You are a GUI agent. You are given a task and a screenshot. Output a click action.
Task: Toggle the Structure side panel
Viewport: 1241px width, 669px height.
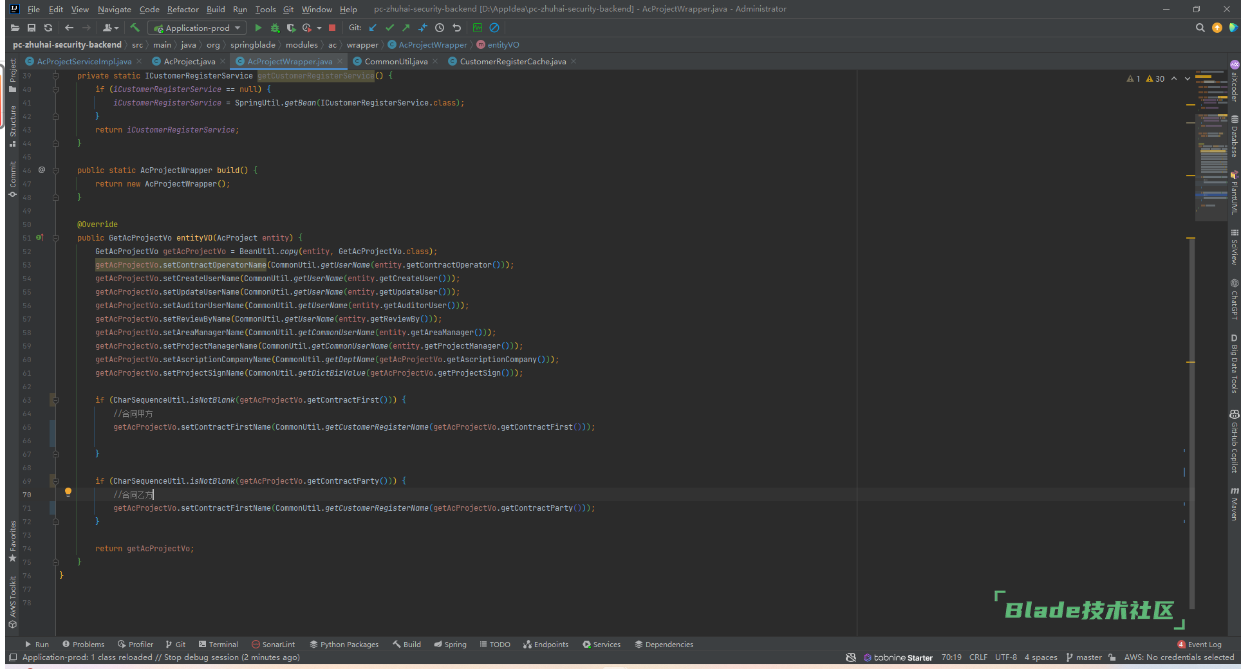click(x=12, y=125)
